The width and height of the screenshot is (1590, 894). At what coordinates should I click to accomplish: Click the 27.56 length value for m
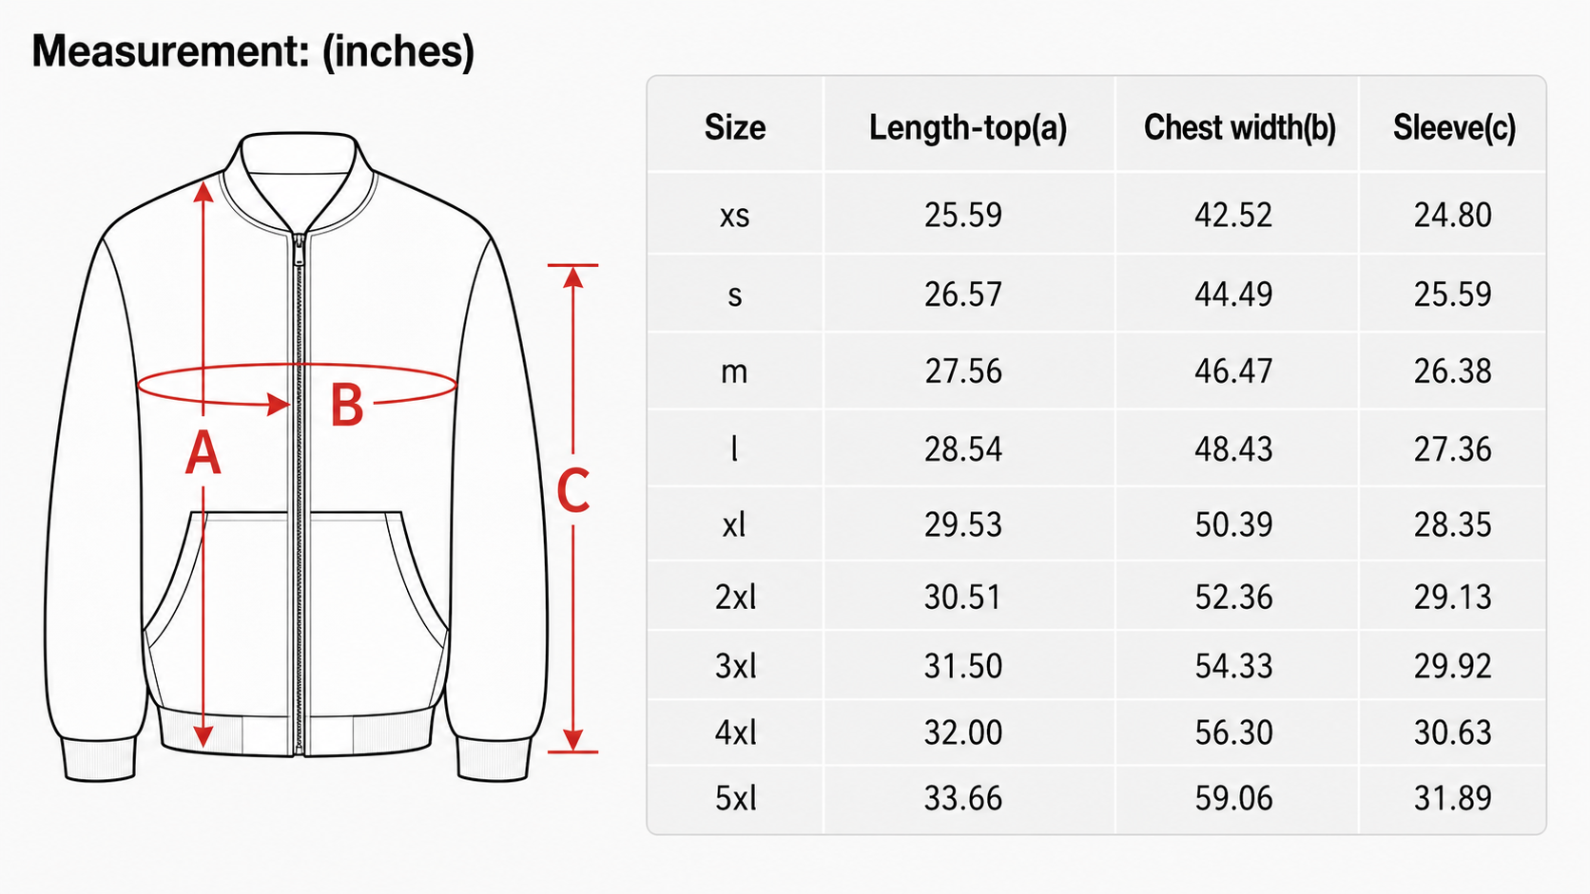click(x=963, y=371)
